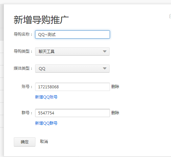Image resolution: width=171 pixels, height=157 pixels.
Task: Confirm the form with 确定 button
Action: (25, 142)
